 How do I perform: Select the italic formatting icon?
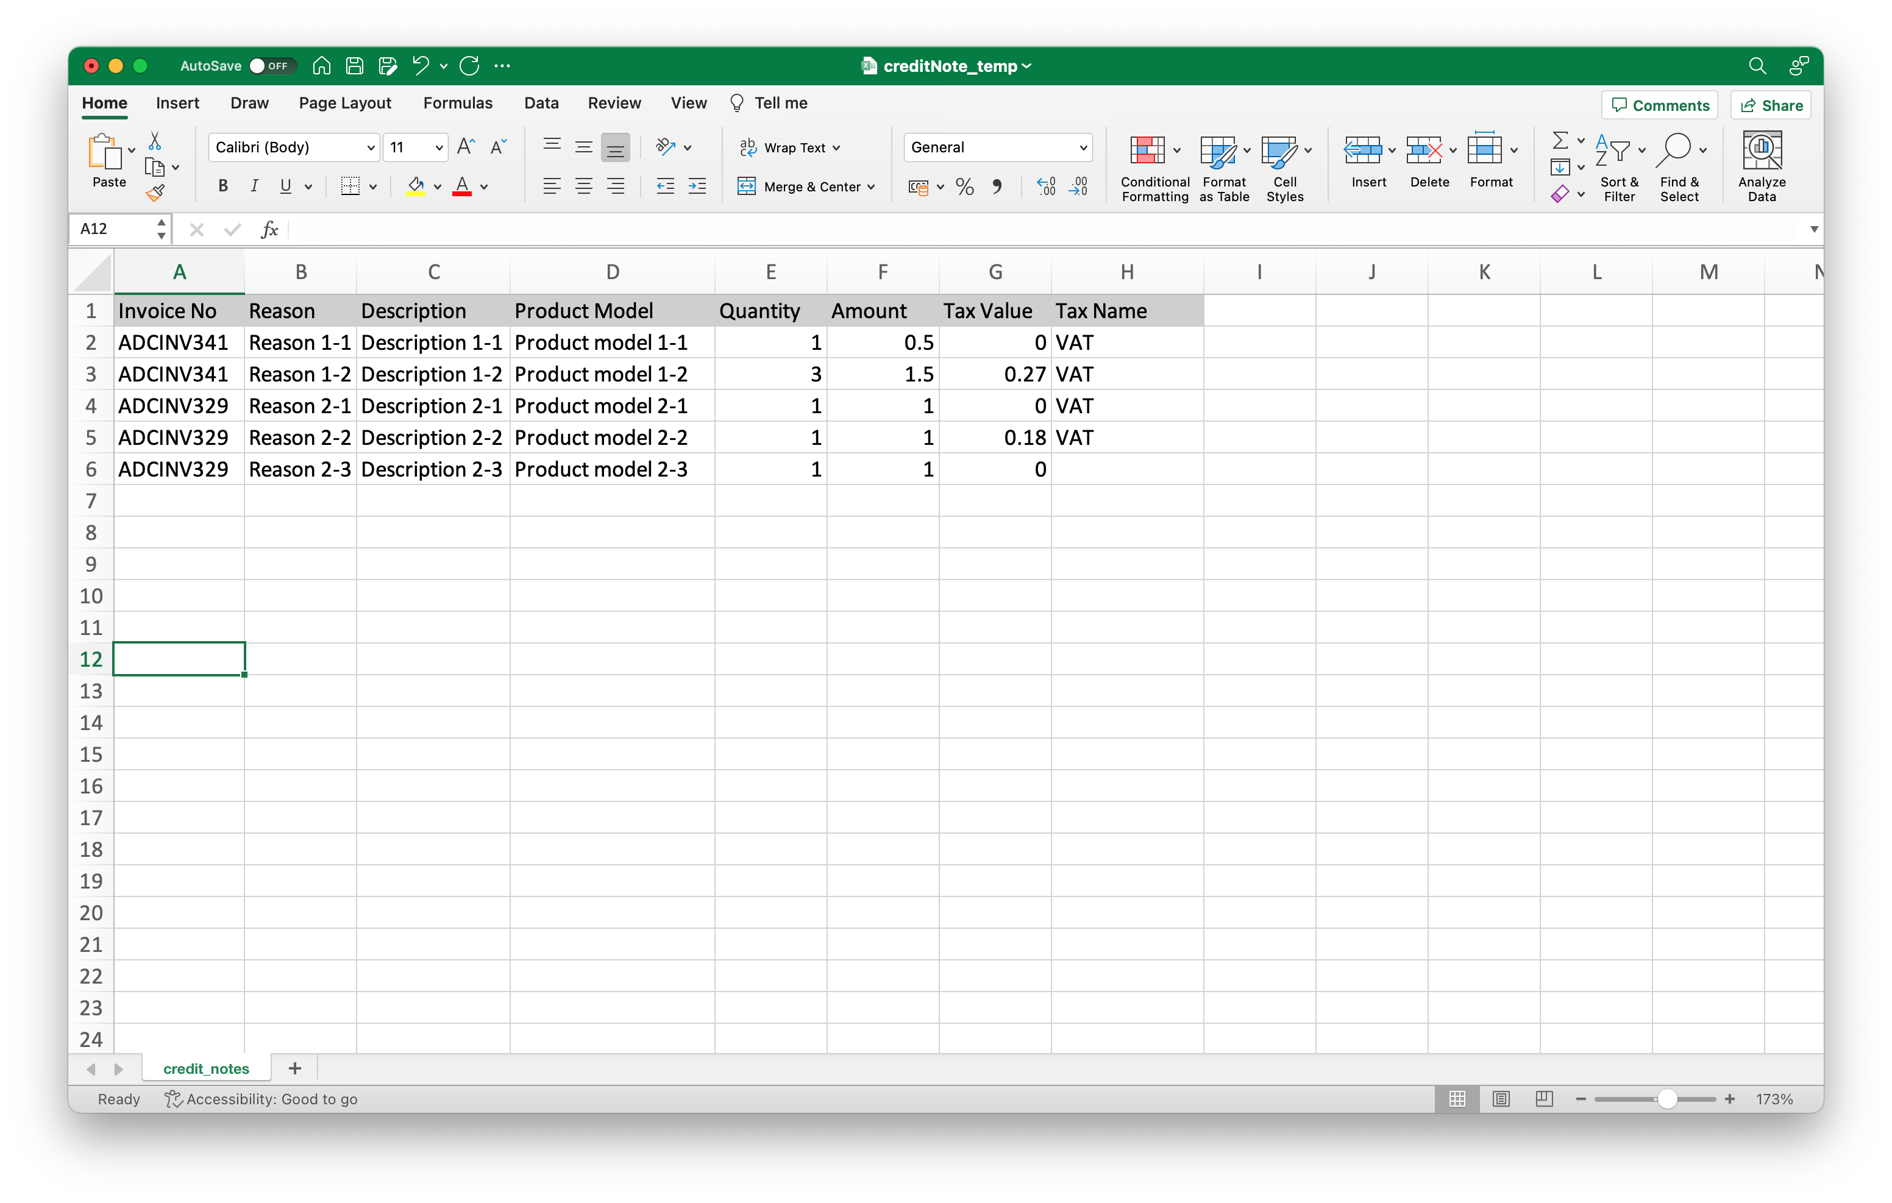click(x=254, y=186)
